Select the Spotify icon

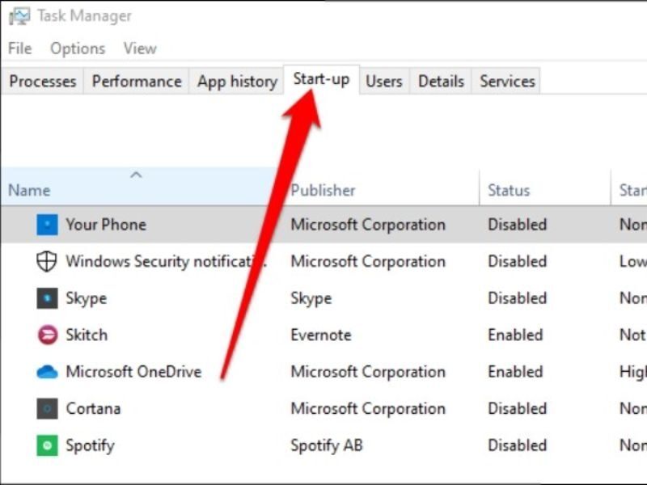click(46, 445)
